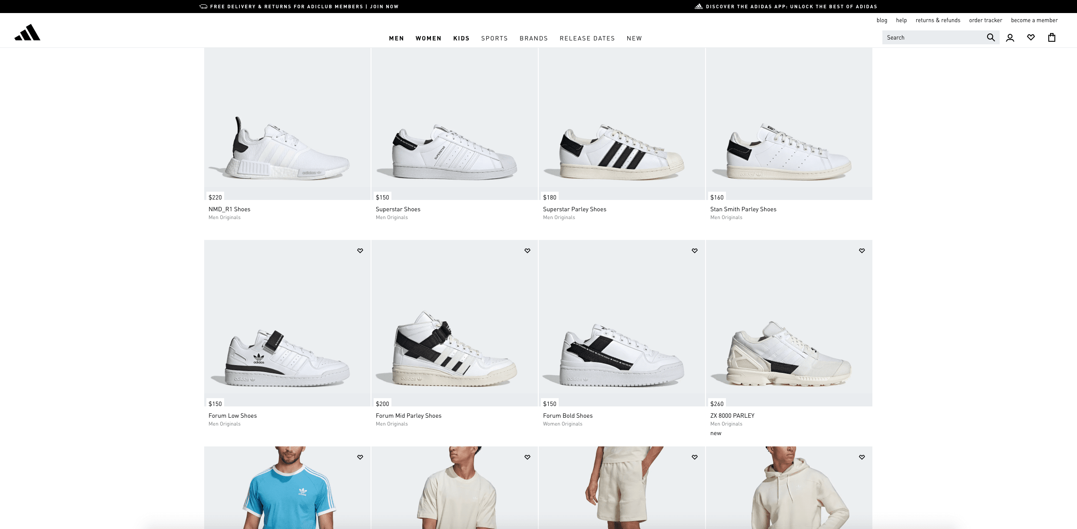Open Stan Smith Parley Shoes product image
Viewport: 1077px width, 529px height.
(x=789, y=124)
